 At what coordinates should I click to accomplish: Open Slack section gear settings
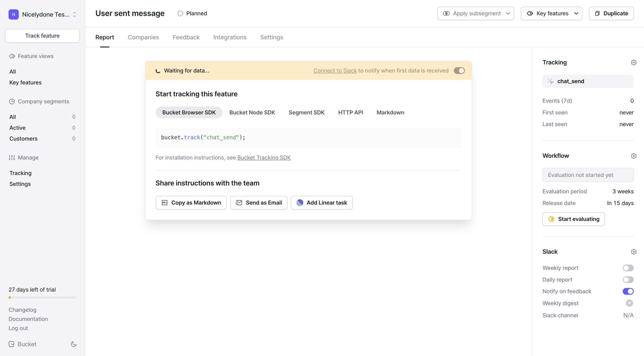point(634,252)
